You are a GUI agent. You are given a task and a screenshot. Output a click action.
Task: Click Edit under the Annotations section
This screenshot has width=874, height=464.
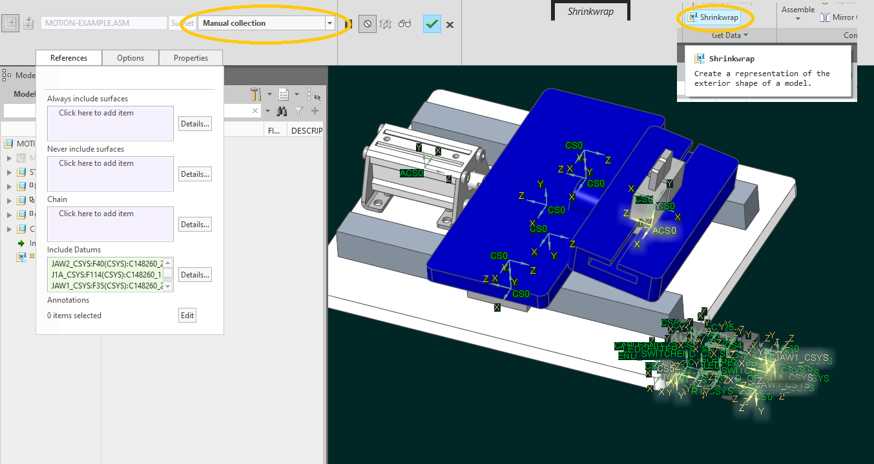(x=187, y=315)
